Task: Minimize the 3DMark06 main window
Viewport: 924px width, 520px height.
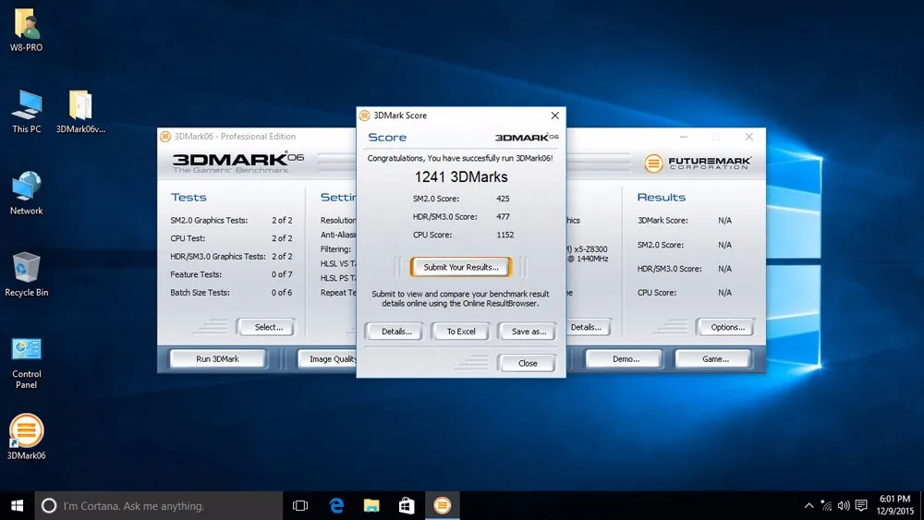Action: click(x=684, y=137)
